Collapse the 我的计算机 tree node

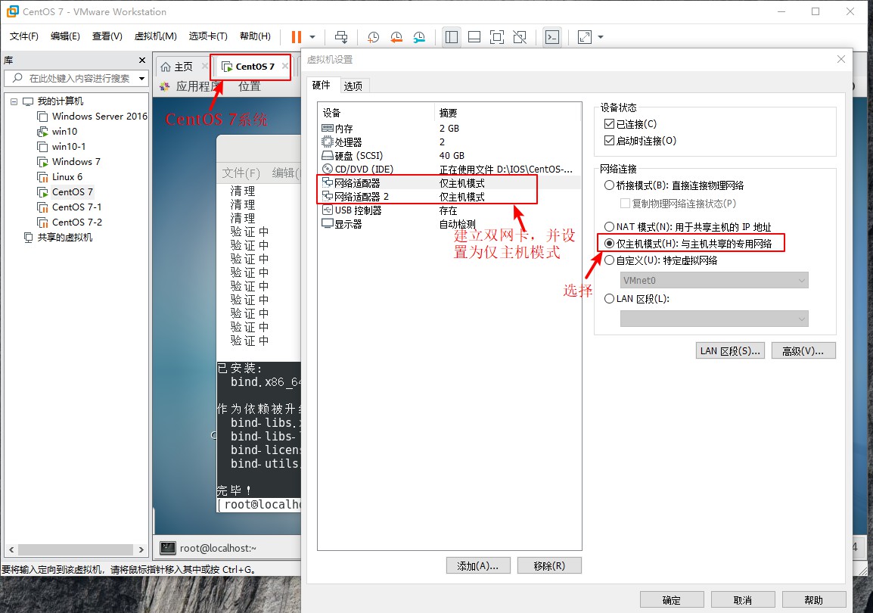point(14,101)
